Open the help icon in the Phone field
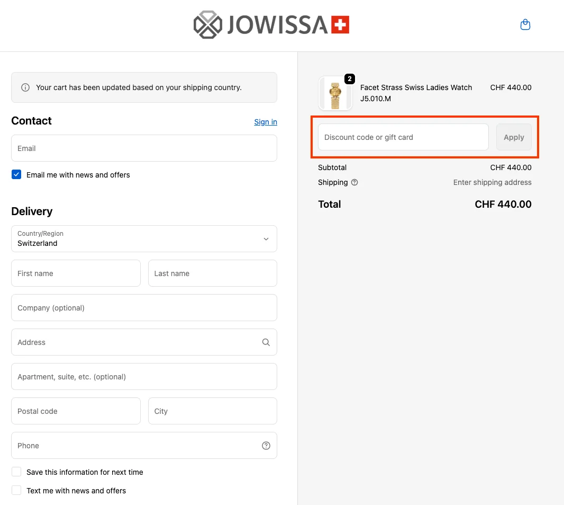 [x=266, y=445]
